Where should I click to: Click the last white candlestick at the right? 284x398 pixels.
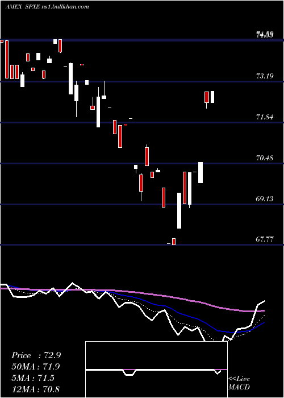point(212,97)
